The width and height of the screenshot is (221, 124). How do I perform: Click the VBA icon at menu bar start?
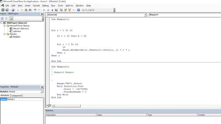(2, 6)
